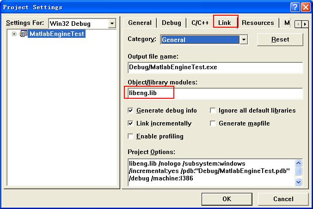The image size is (313, 209).
Task: Enable the profiling checkbox
Action: pyautogui.click(x=130, y=136)
